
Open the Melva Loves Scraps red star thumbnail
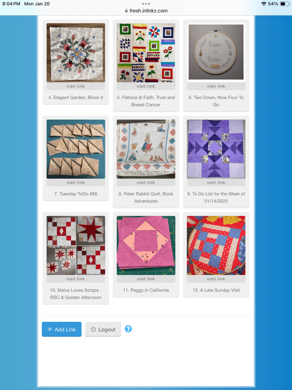point(76,245)
